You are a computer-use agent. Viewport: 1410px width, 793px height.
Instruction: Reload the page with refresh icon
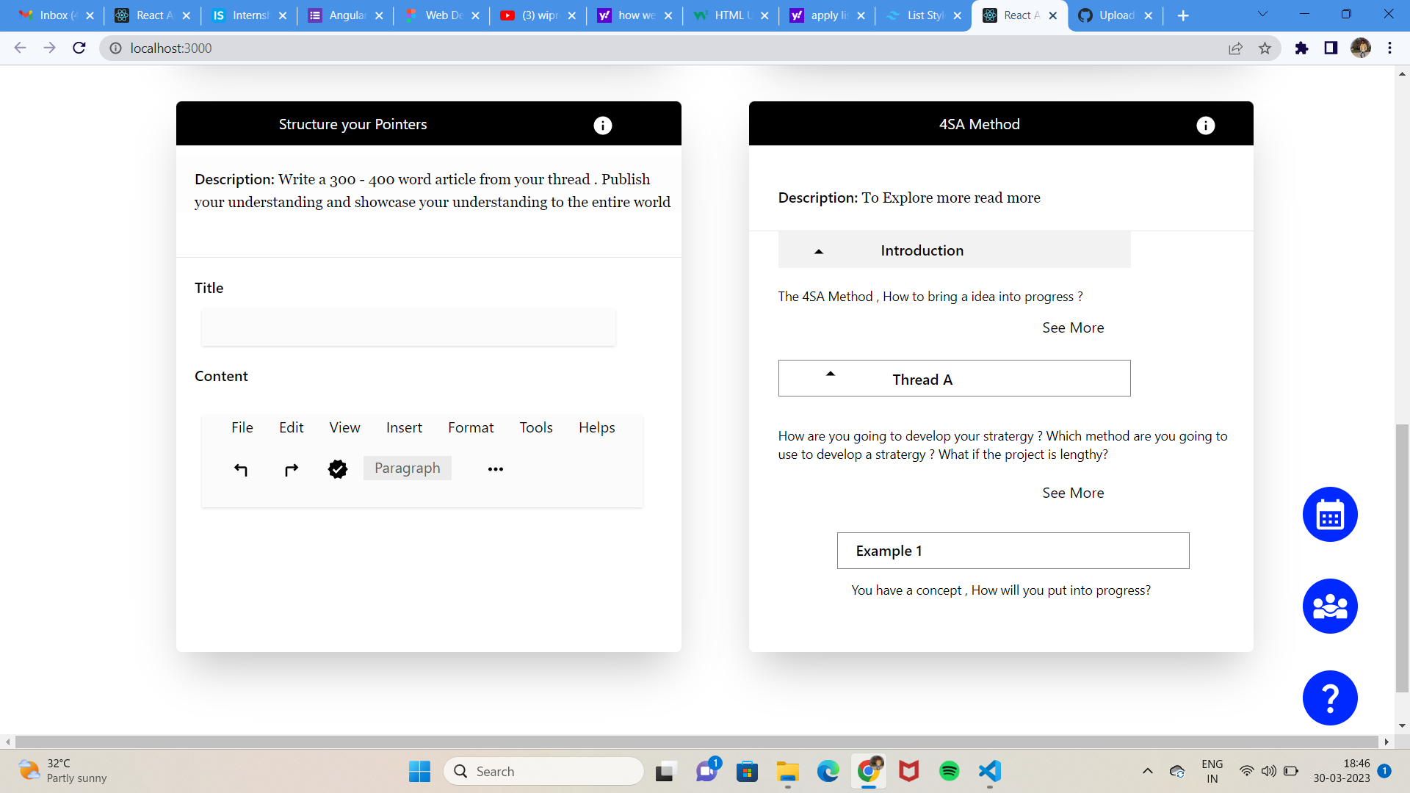coord(79,48)
